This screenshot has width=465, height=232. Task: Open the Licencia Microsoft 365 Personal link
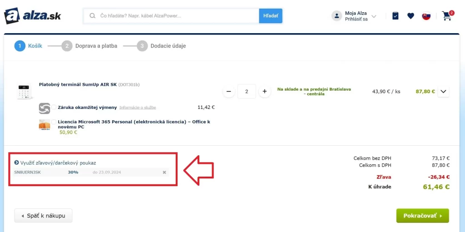[134, 124]
